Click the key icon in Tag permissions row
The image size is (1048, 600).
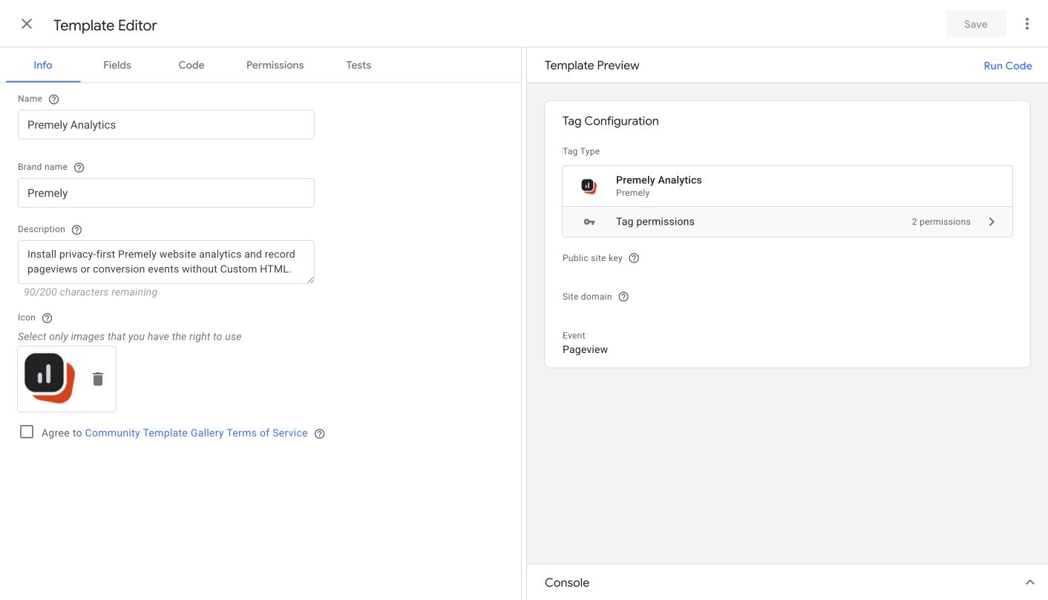click(x=589, y=222)
